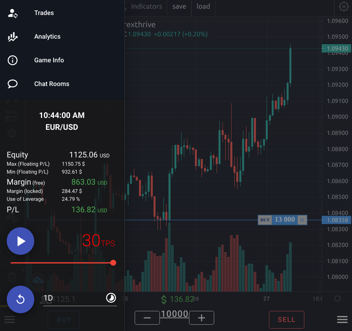Close the BUY 13 000 order marker
The height and width of the screenshot is (331, 352).
click(x=302, y=220)
